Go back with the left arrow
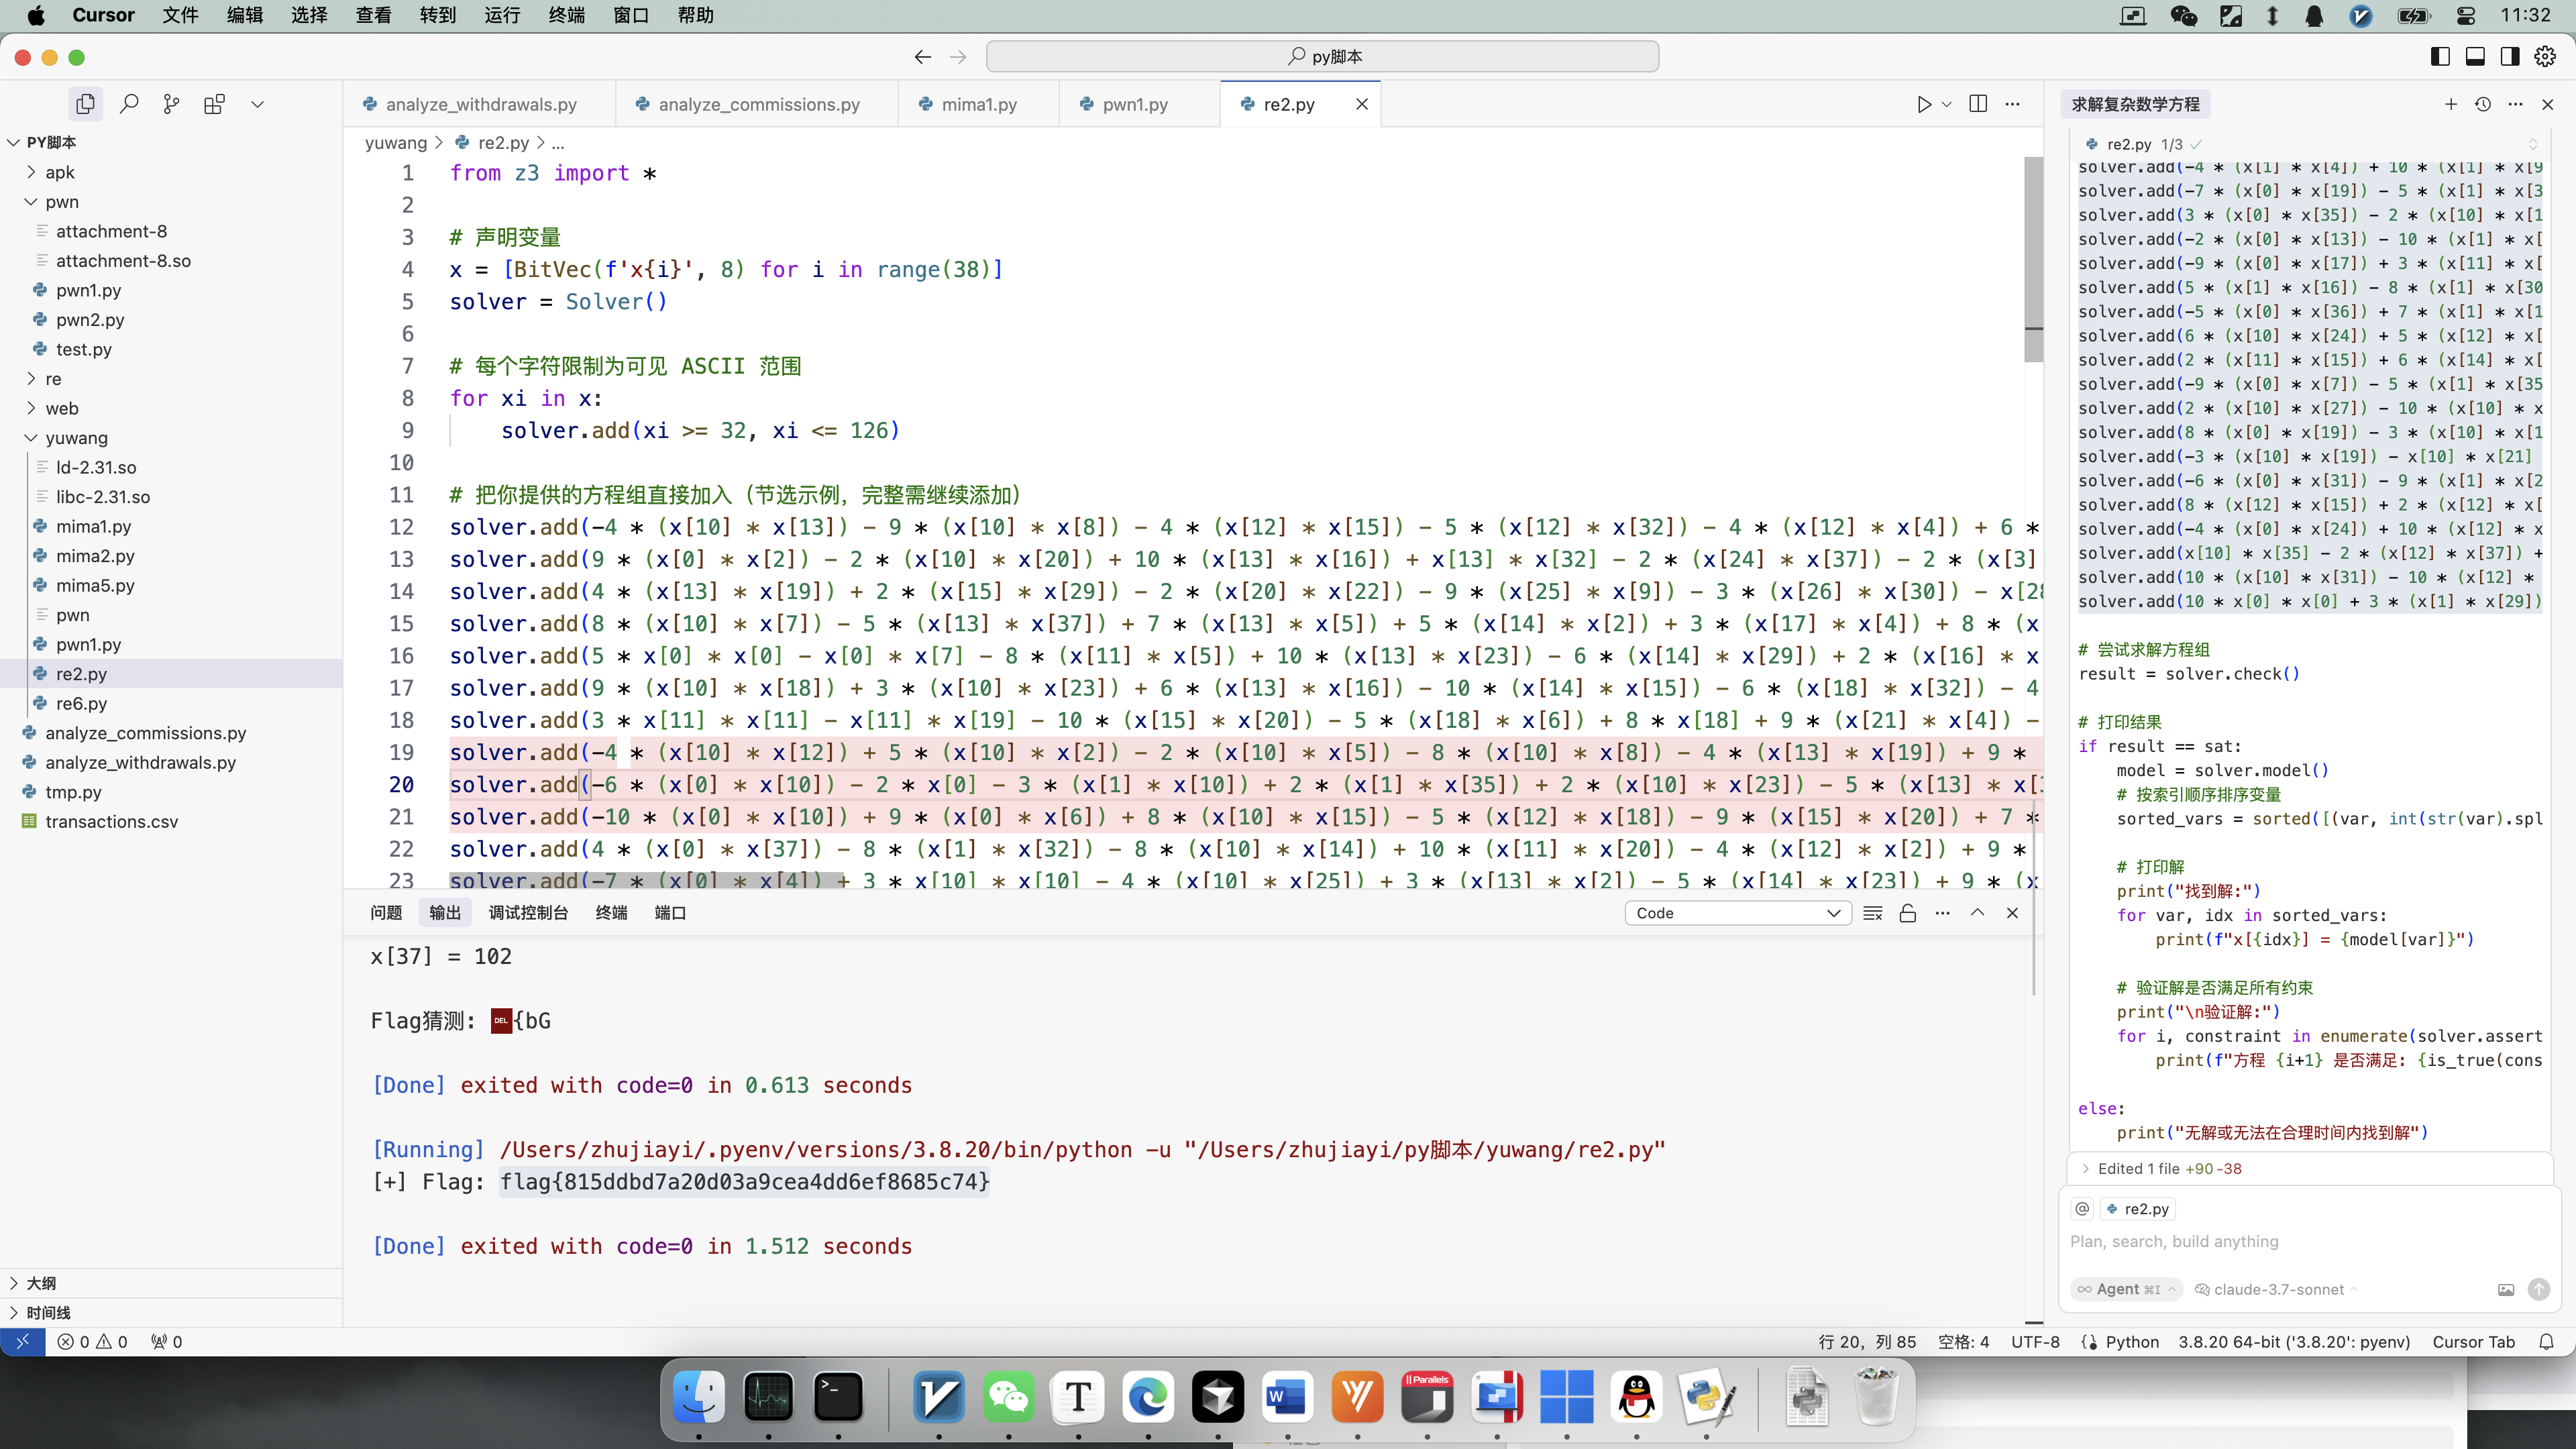 923,57
